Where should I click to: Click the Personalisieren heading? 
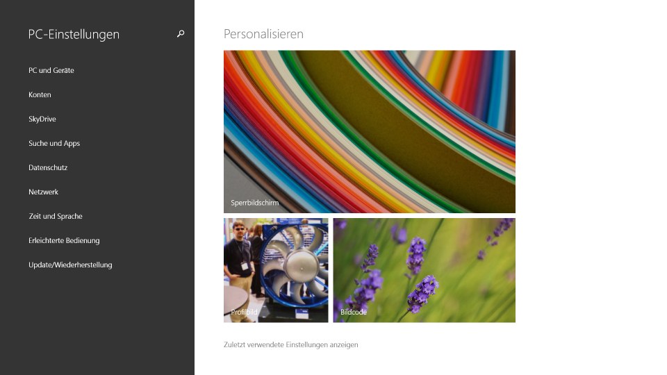pos(263,34)
